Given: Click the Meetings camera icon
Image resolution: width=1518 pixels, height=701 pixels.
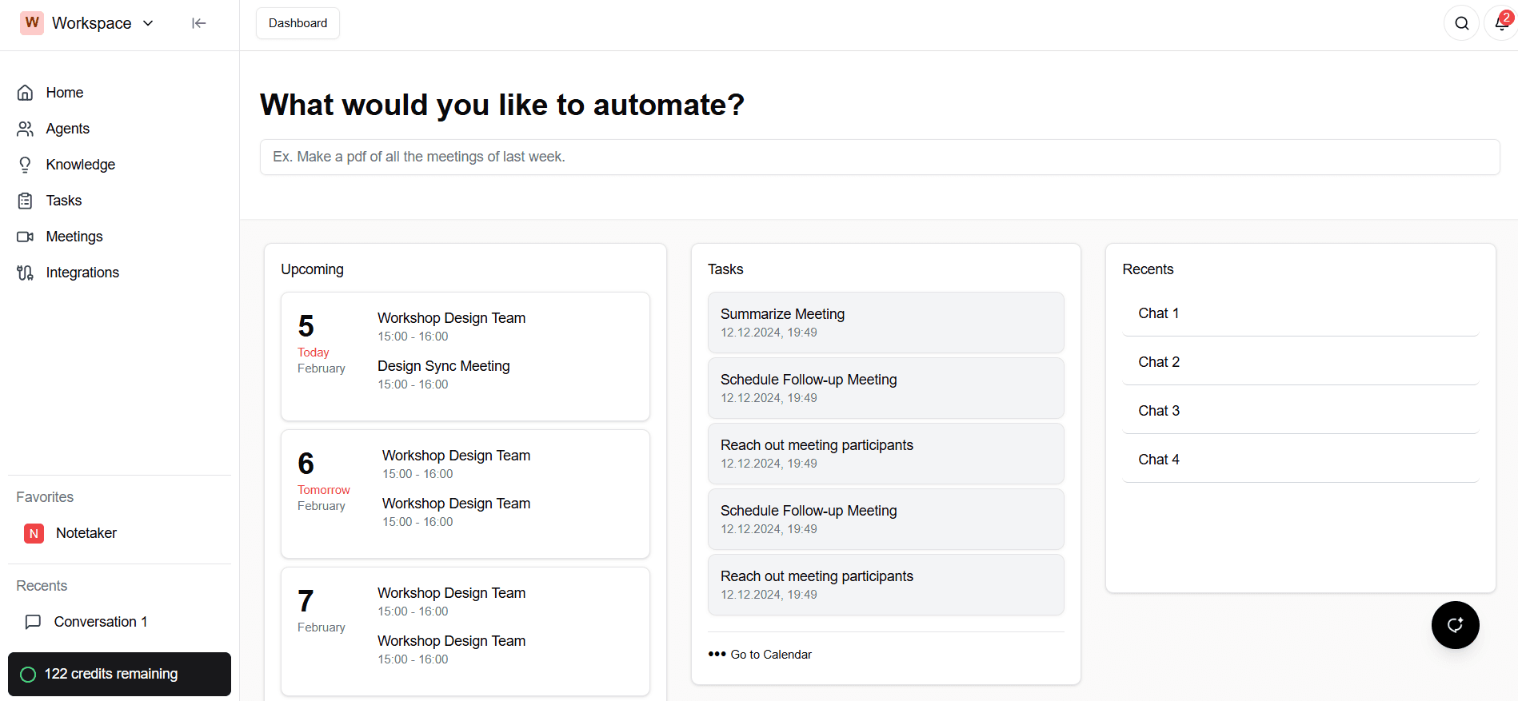Looking at the screenshot, I should point(26,237).
